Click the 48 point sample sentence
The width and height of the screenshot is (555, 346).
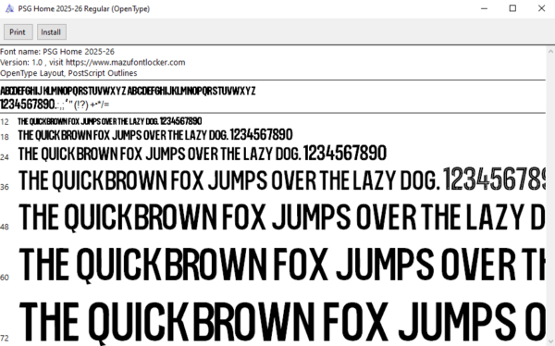coord(281,217)
